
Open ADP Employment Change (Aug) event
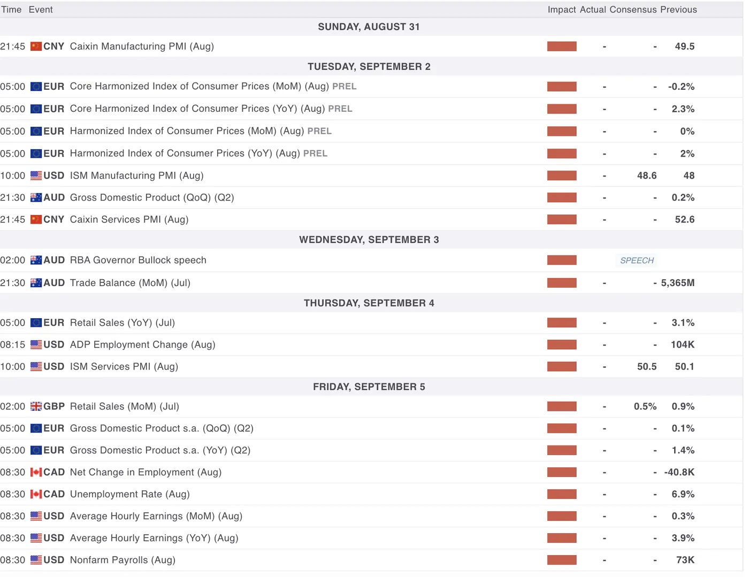142,345
